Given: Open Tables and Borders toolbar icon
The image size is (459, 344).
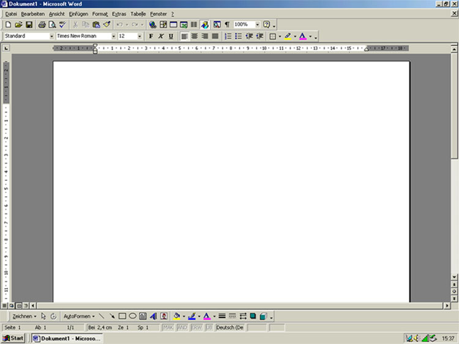Looking at the screenshot, I should [x=163, y=24].
